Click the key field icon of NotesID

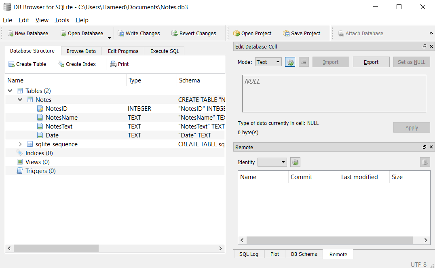[40, 108]
